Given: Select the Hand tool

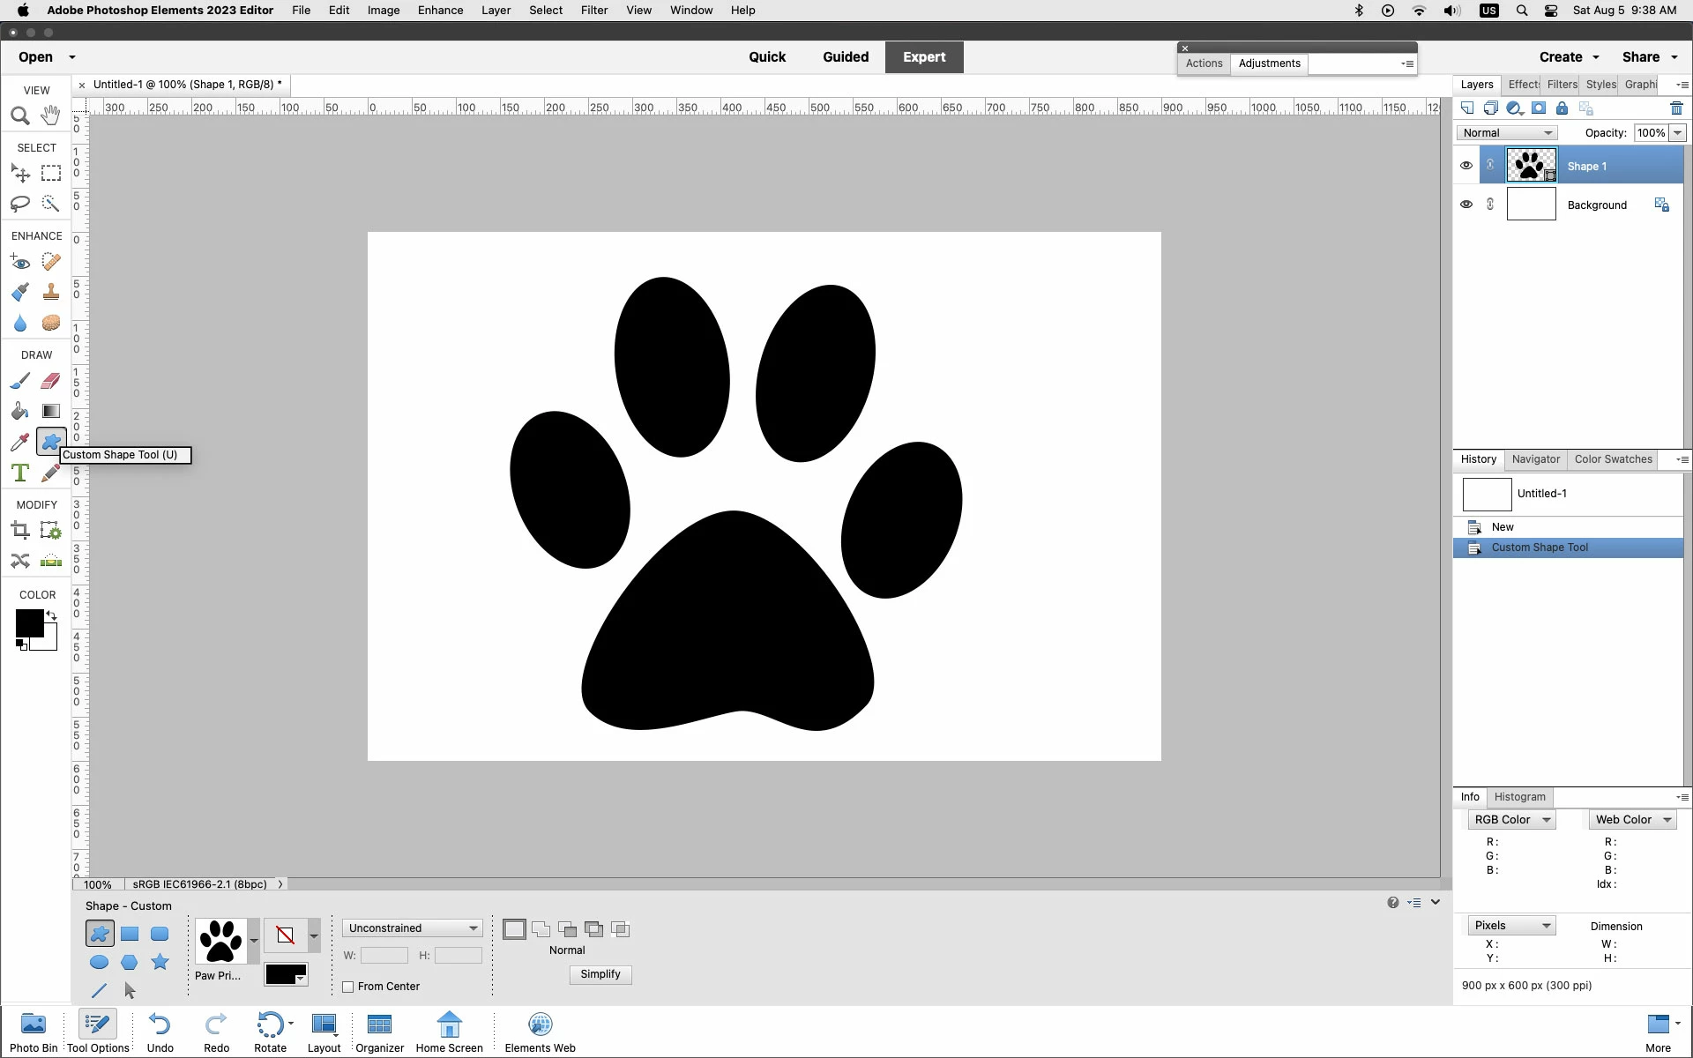Looking at the screenshot, I should click(x=51, y=115).
